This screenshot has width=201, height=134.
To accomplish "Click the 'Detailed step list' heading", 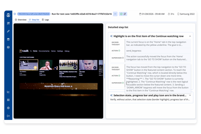I will 118,27.
